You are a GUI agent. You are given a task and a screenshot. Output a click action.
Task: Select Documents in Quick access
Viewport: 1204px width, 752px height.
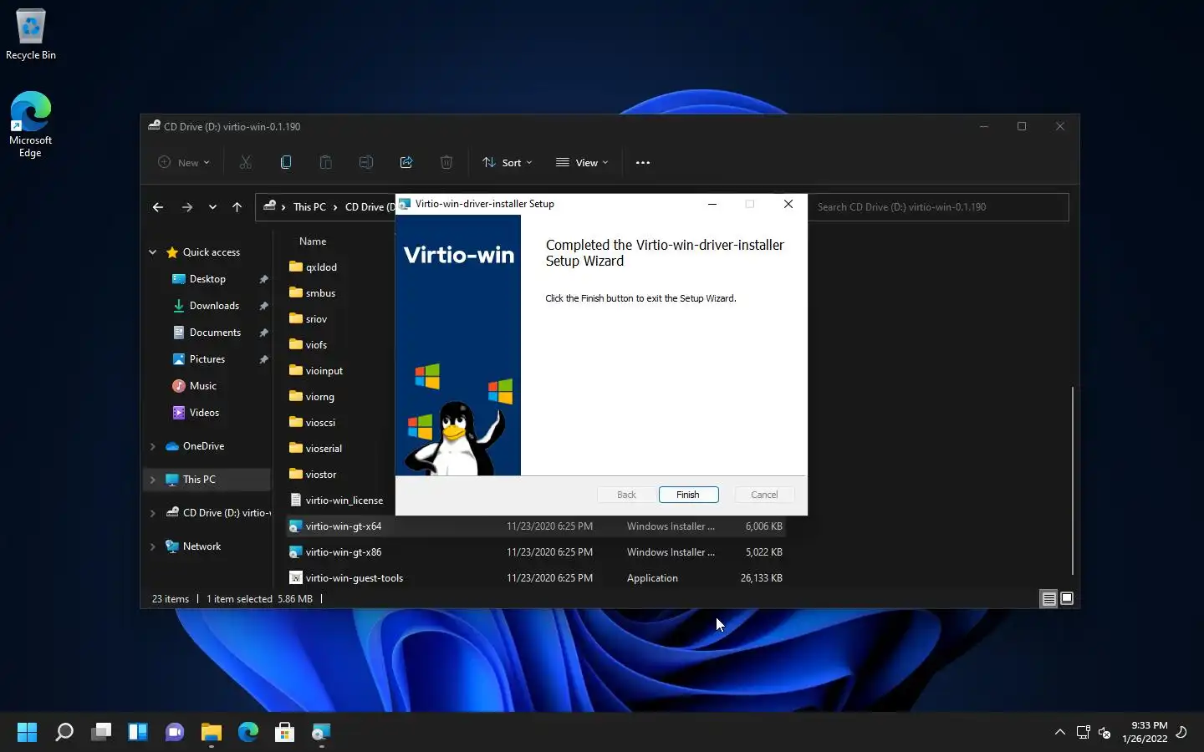[215, 333]
